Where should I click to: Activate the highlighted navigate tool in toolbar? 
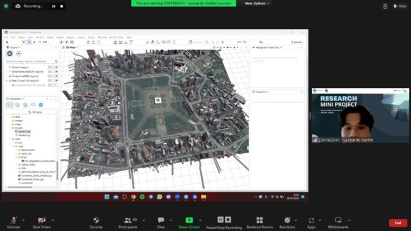[29, 42]
